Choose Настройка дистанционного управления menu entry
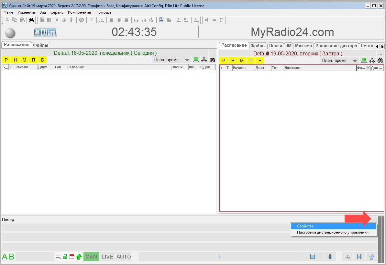Image resolution: width=386 pixels, height=265 pixels. coord(333,232)
